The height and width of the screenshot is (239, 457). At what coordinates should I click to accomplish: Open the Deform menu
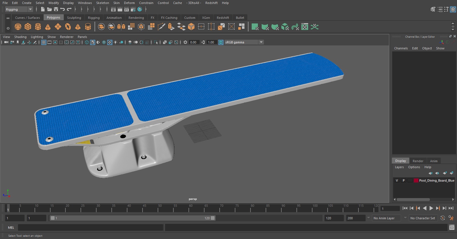tap(129, 3)
